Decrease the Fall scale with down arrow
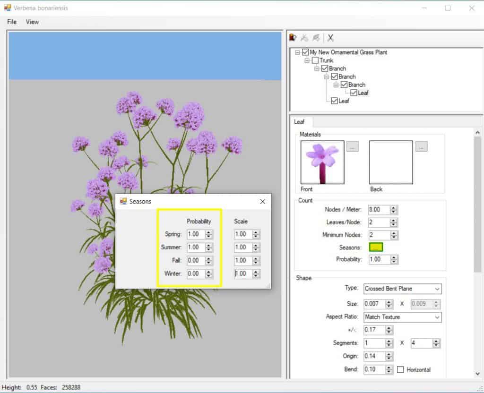 (x=256, y=263)
